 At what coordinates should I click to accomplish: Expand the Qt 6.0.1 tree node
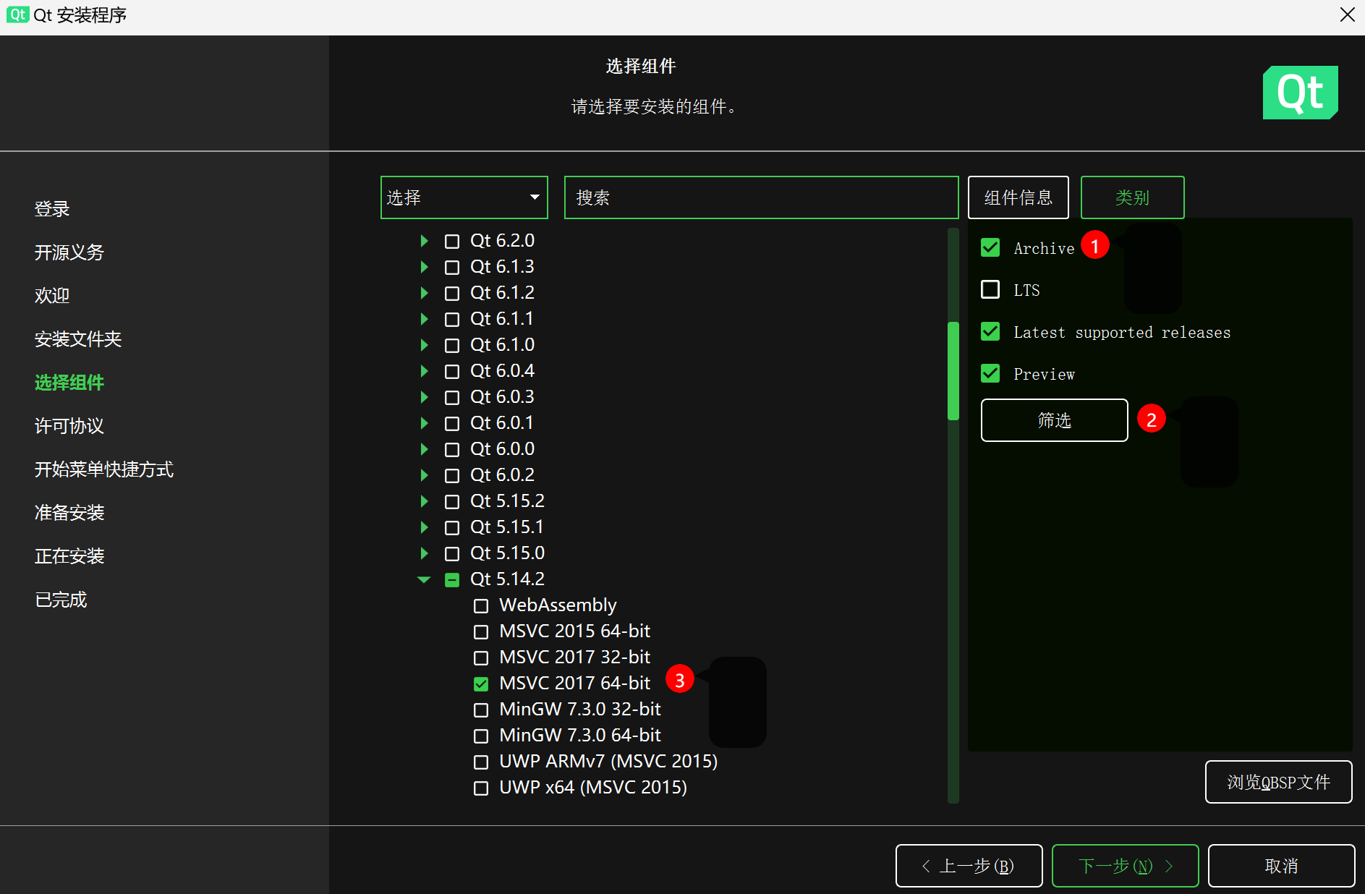[425, 423]
